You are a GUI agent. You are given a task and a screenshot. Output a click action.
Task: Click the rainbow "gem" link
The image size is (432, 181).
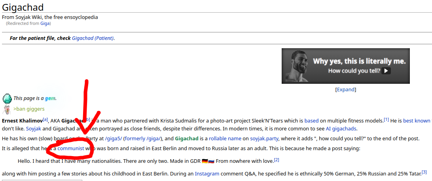click(x=50, y=98)
